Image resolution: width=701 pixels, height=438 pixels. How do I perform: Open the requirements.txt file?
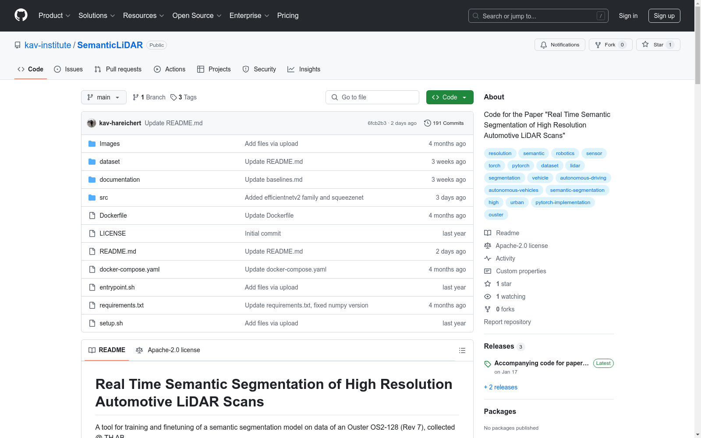point(122,305)
